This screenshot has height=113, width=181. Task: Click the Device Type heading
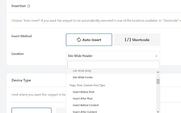coord(21,80)
